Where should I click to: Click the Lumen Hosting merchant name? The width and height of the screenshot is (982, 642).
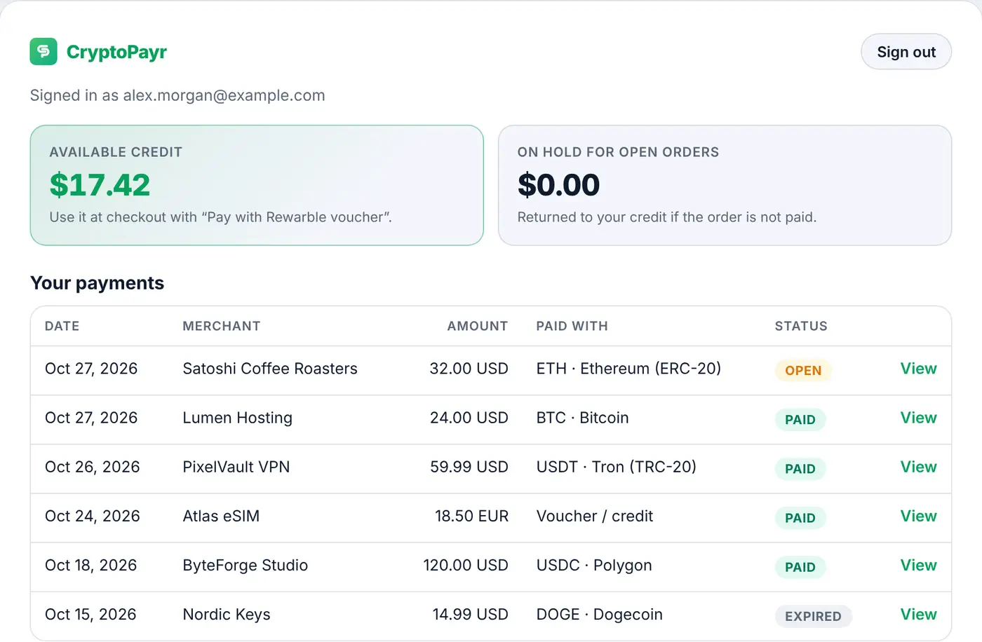click(x=237, y=418)
